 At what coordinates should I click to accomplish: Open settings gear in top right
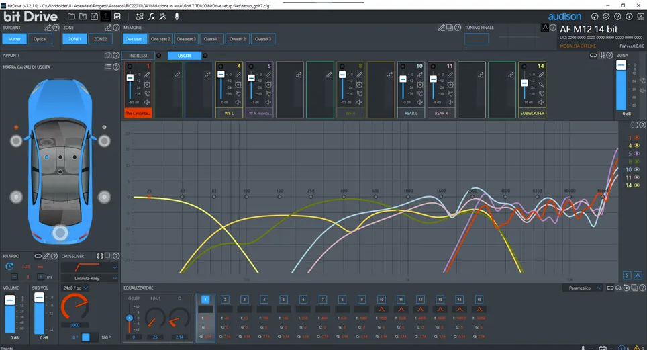(x=606, y=17)
